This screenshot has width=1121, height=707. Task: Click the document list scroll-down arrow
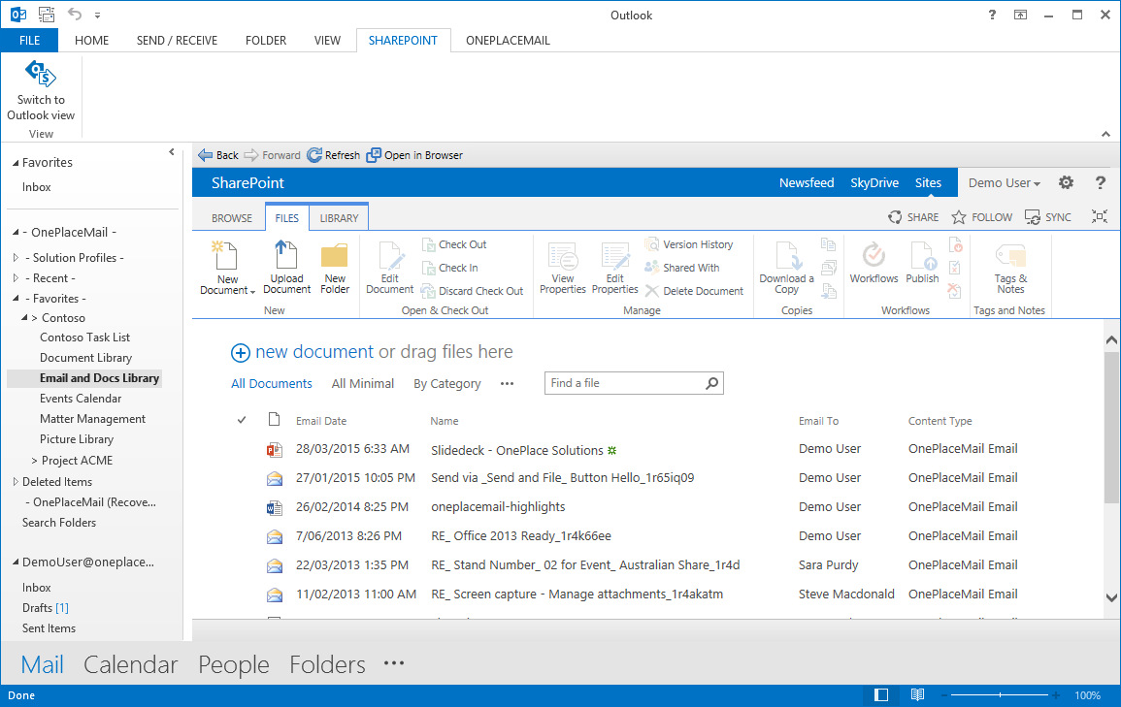tap(1111, 597)
